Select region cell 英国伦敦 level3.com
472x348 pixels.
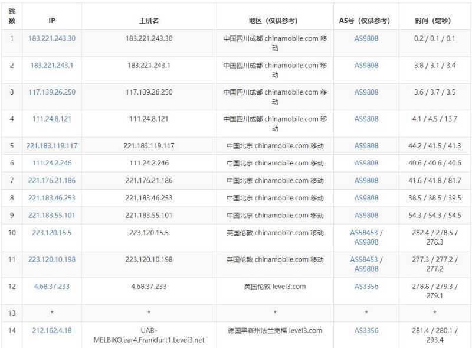[x=275, y=287]
